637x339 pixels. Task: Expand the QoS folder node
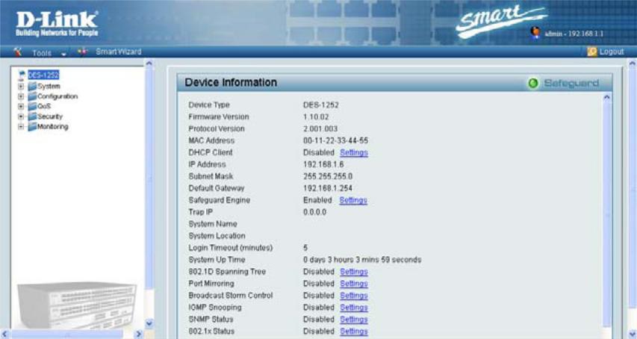21,106
